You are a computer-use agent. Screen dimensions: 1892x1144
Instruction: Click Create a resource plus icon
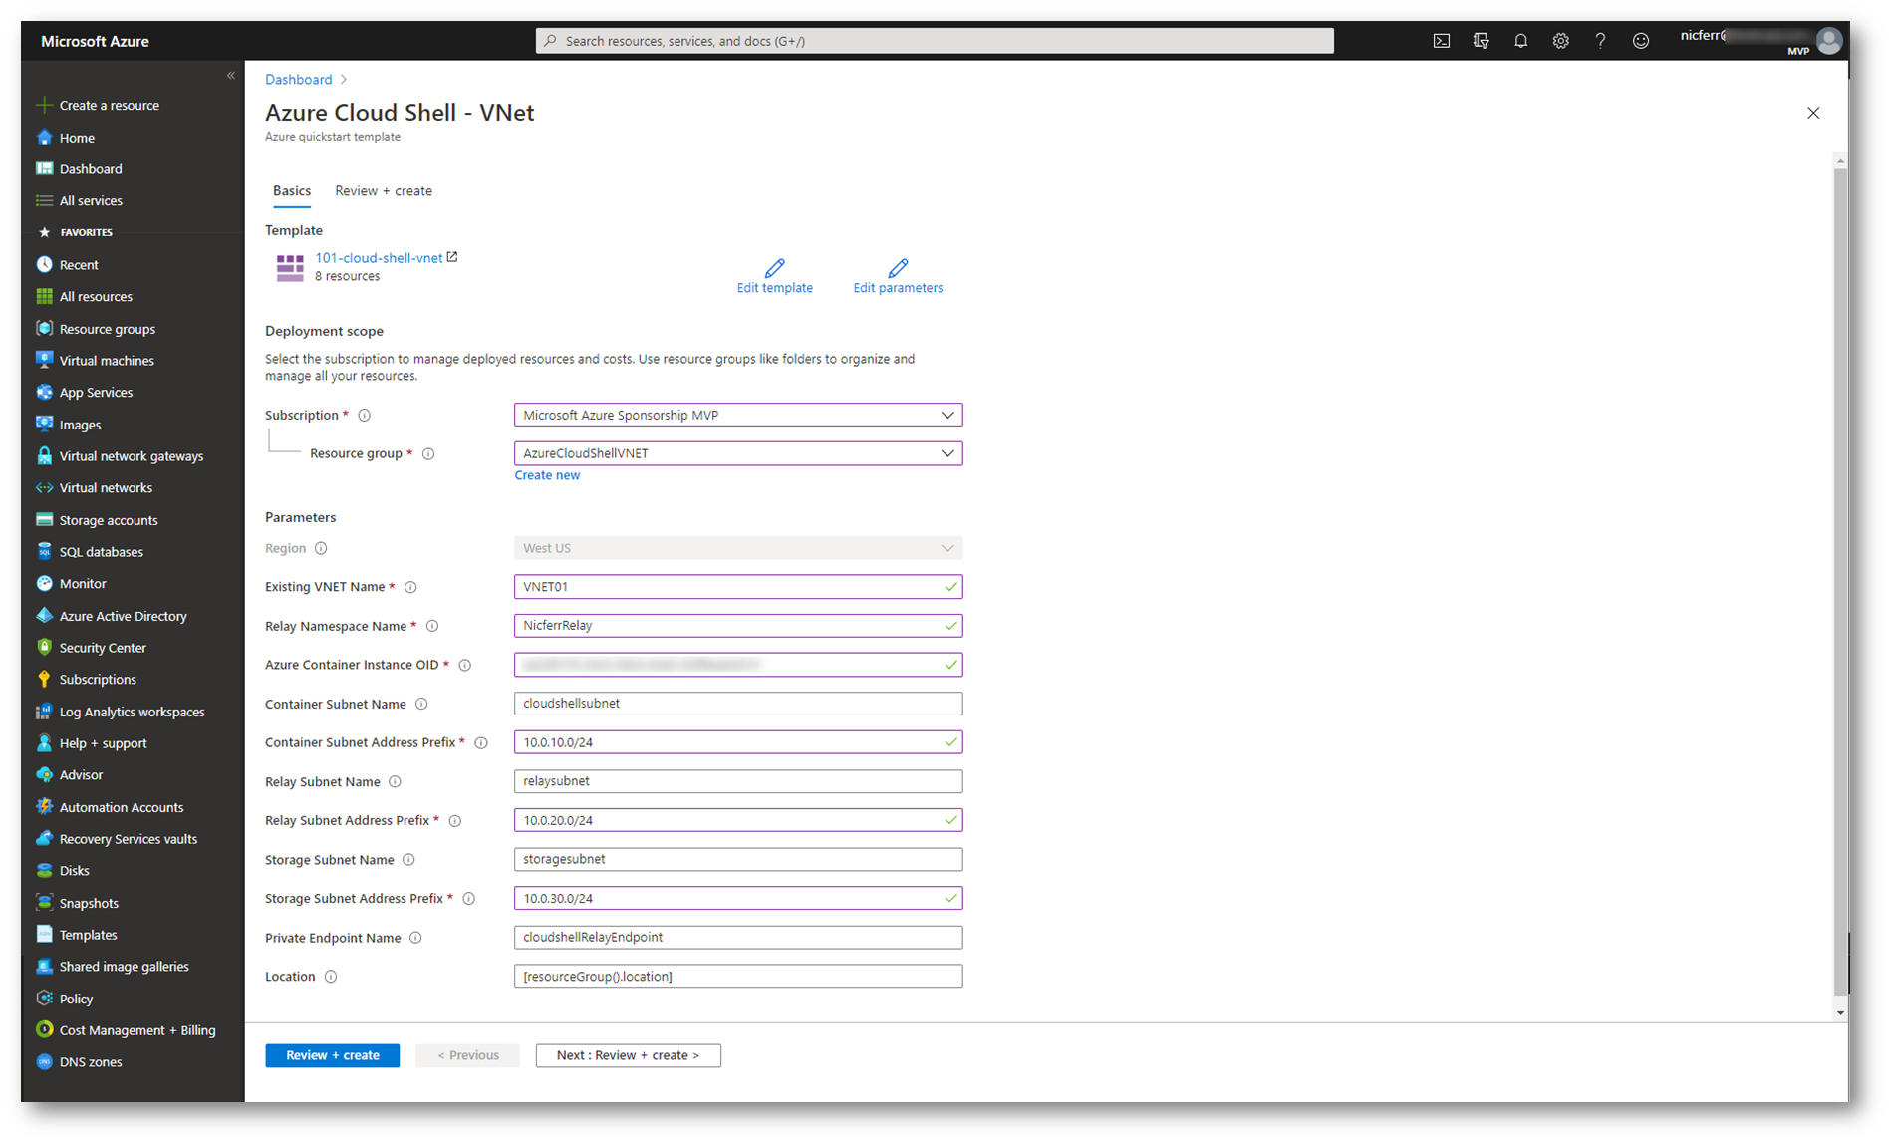tap(44, 105)
